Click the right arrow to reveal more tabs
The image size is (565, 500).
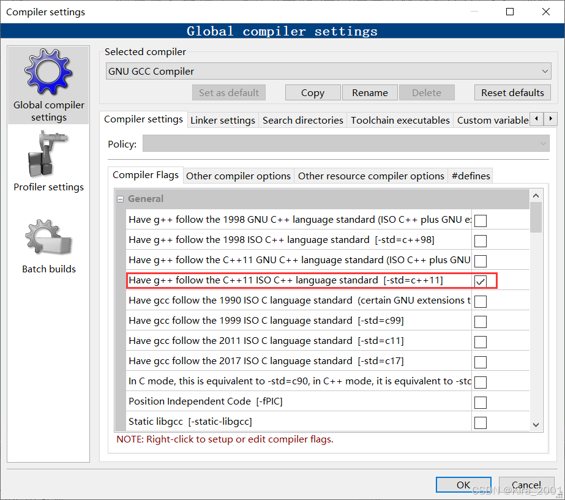pos(549,118)
